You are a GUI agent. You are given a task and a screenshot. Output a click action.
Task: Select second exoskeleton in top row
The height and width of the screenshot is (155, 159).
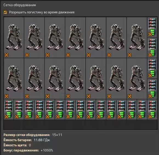[34, 37]
